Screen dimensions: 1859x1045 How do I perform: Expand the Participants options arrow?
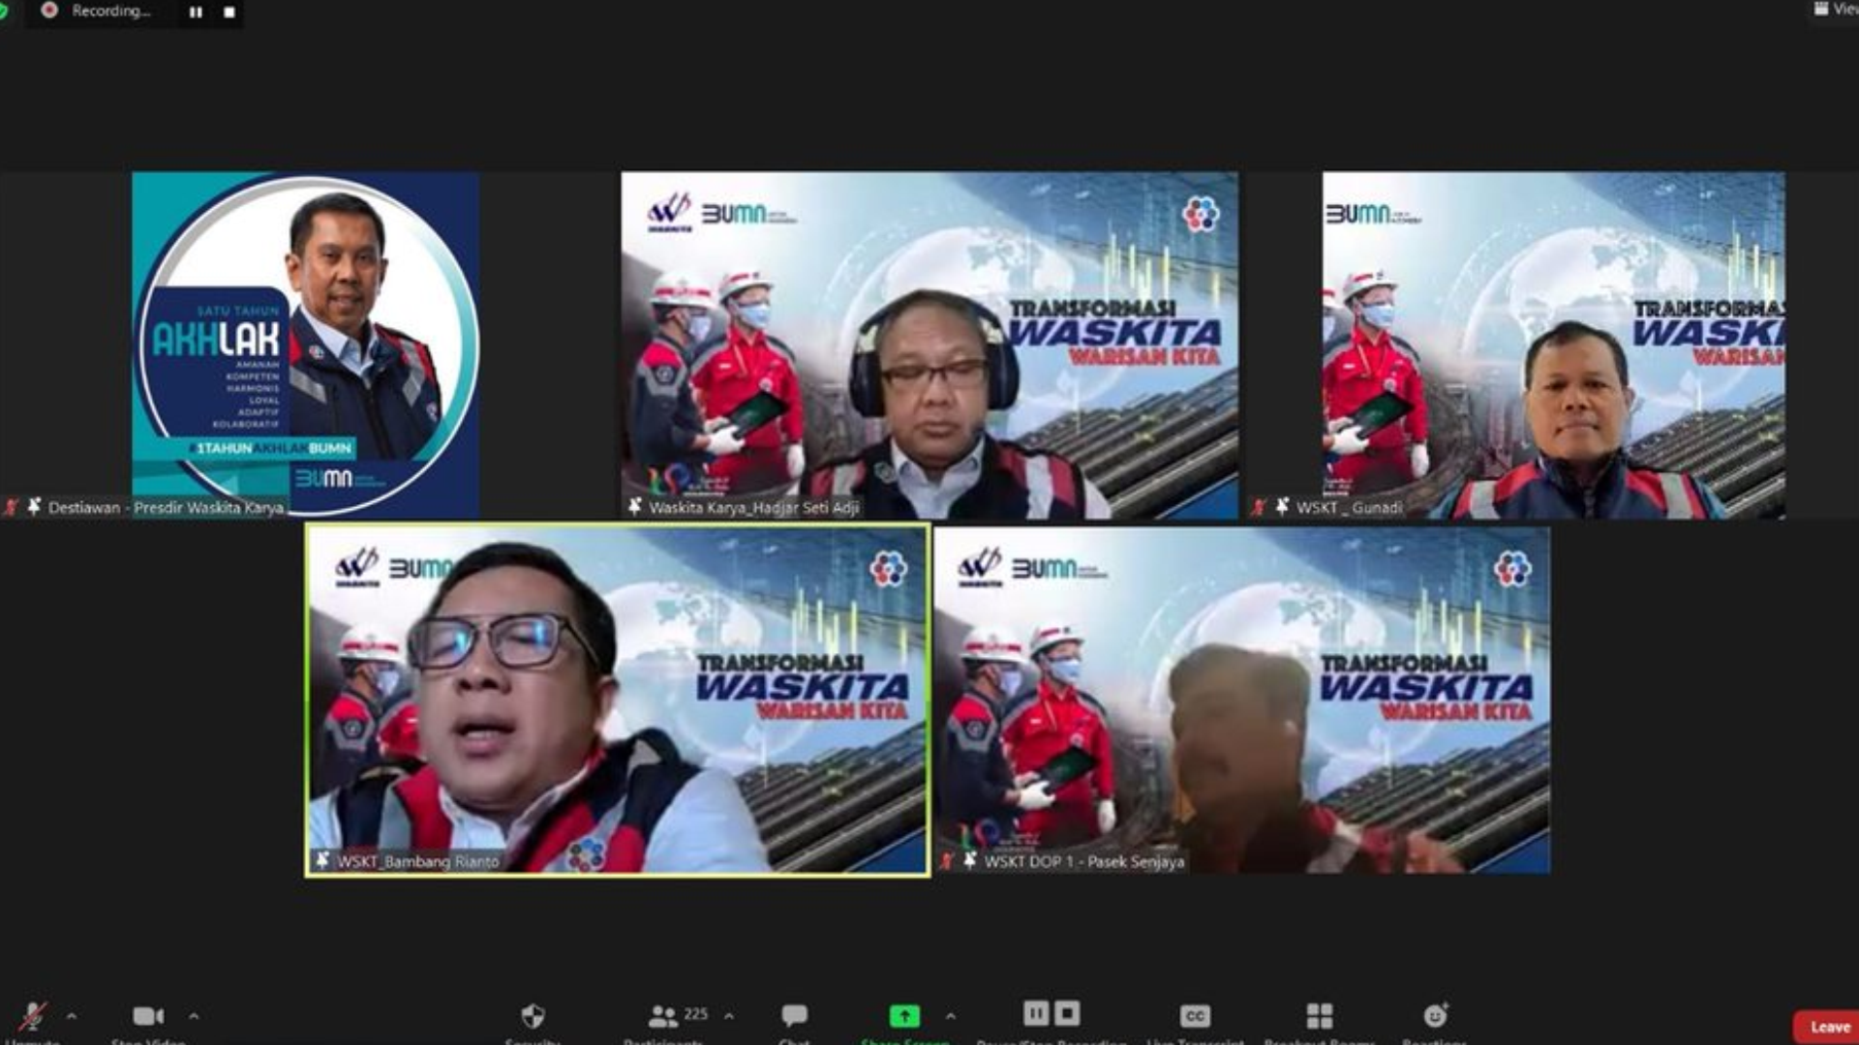[x=728, y=1016]
